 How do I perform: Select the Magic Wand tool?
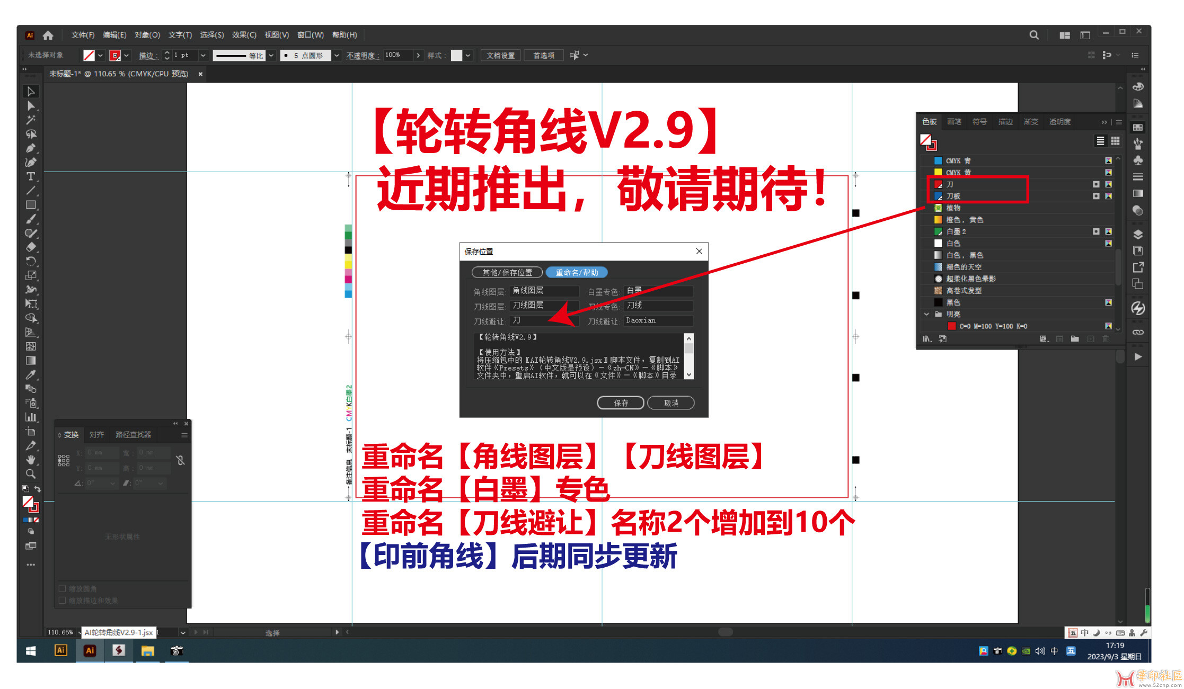click(x=31, y=120)
